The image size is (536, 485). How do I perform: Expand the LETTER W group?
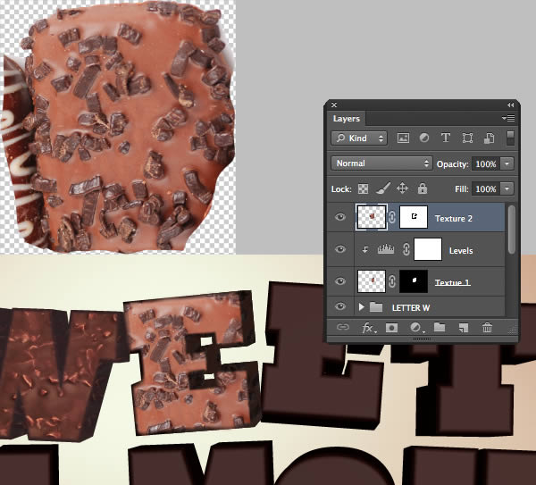click(x=361, y=307)
